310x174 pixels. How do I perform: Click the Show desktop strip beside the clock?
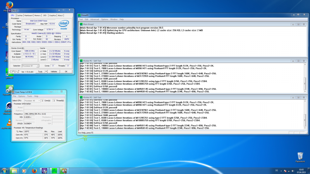tap(308, 171)
